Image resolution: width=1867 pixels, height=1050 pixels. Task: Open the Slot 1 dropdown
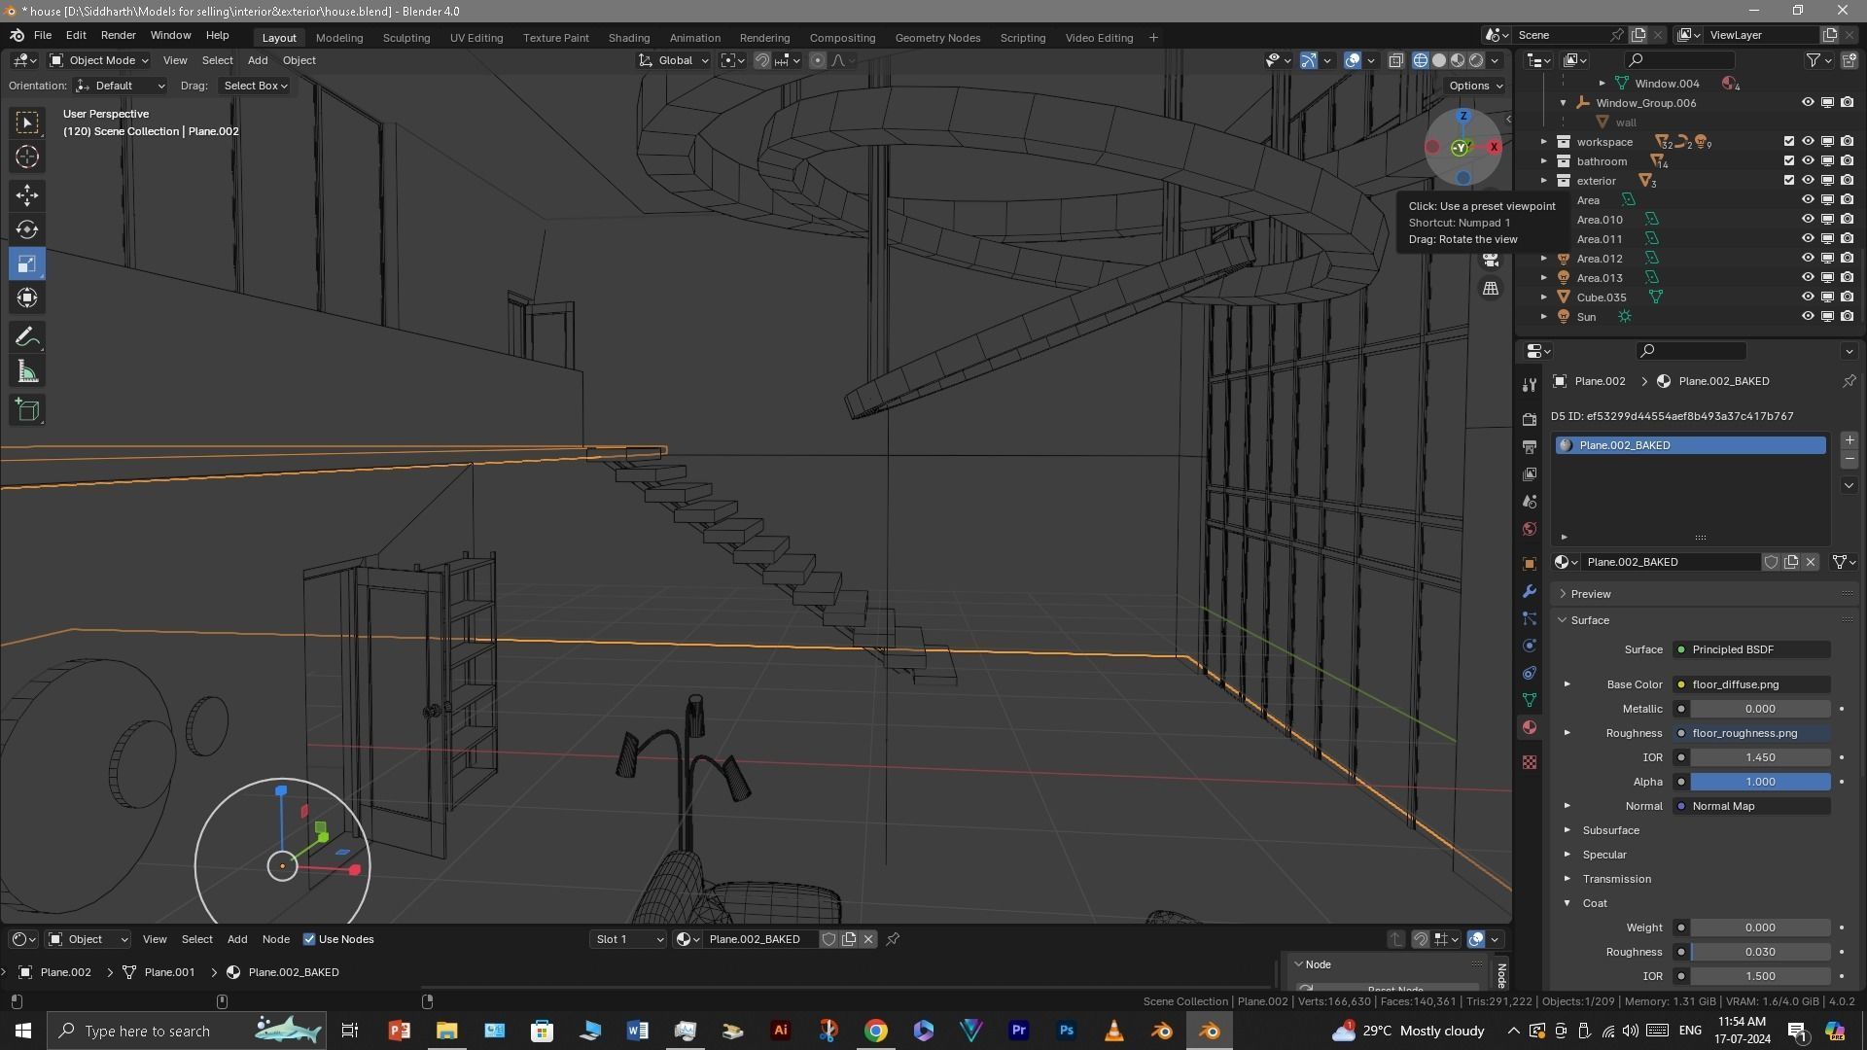628,939
